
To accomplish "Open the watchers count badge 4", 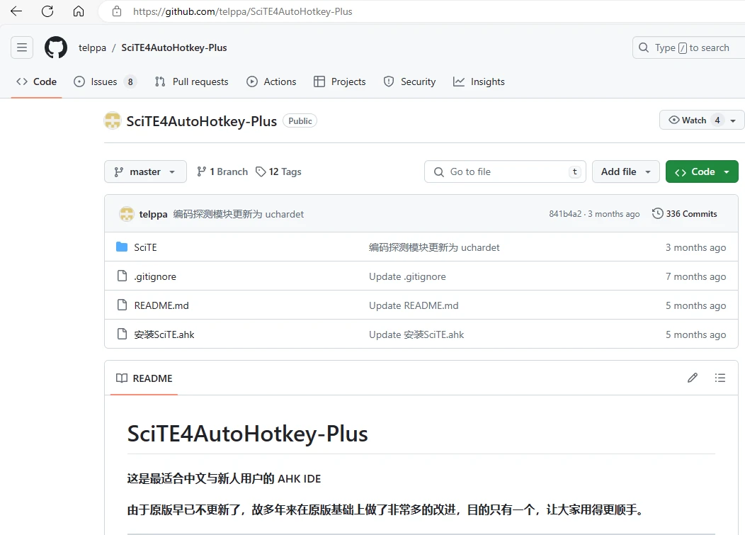I will [717, 120].
